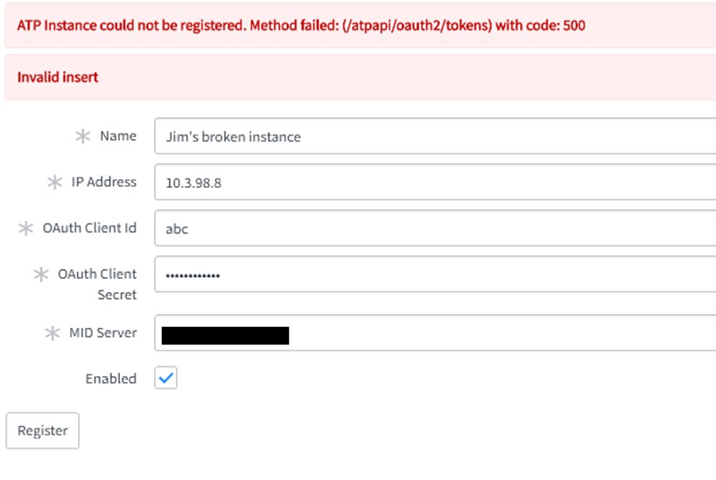The height and width of the screenshot is (480, 716).
Task: Click the ATP Instance registration error message
Action: (301, 25)
